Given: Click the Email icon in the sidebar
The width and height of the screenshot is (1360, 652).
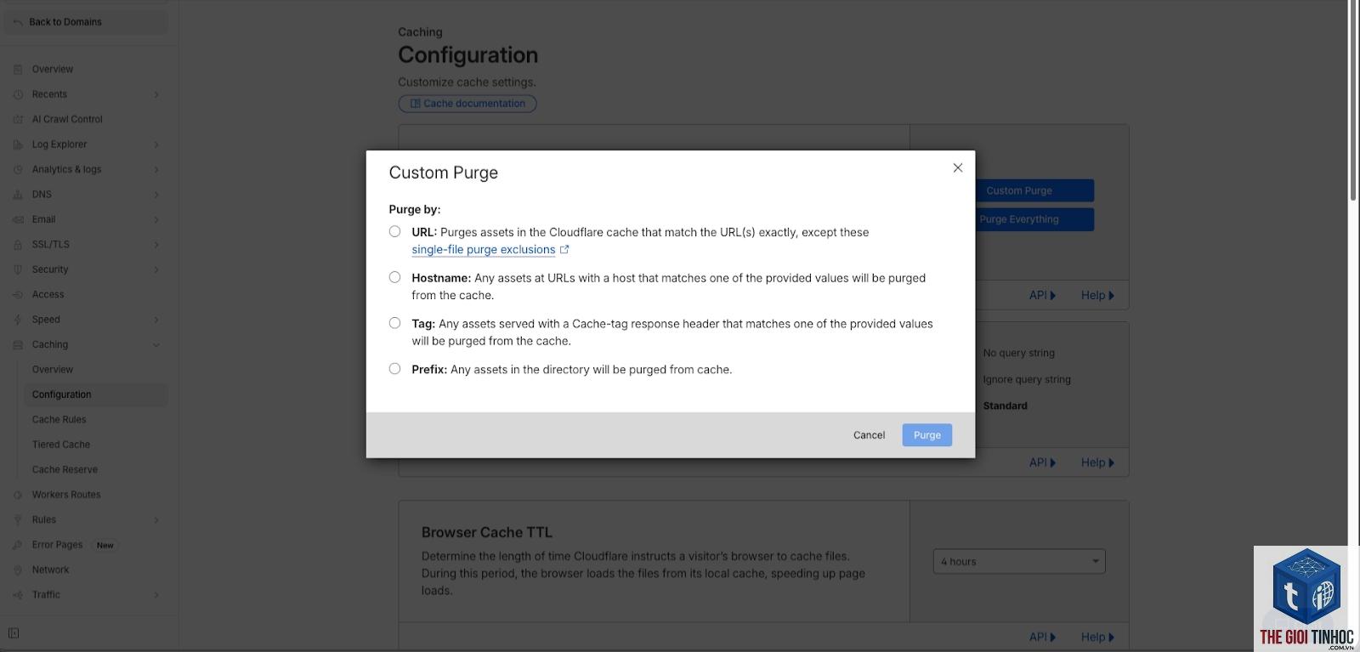Looking at the screenshot, I should coord(18,219).
